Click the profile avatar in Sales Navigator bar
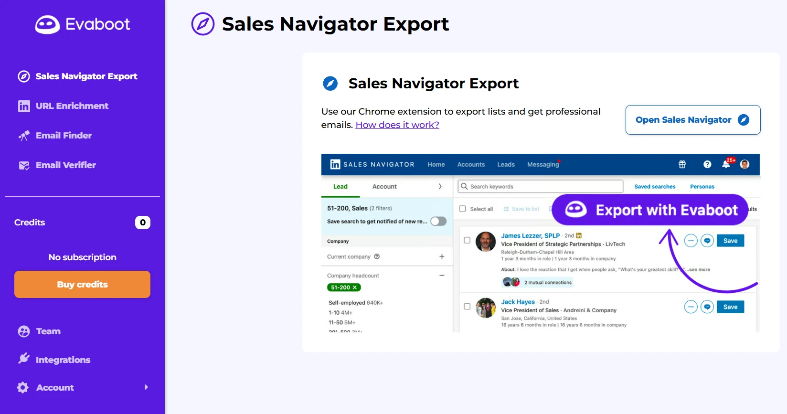The image size is (787, 414). click(744, 164)
